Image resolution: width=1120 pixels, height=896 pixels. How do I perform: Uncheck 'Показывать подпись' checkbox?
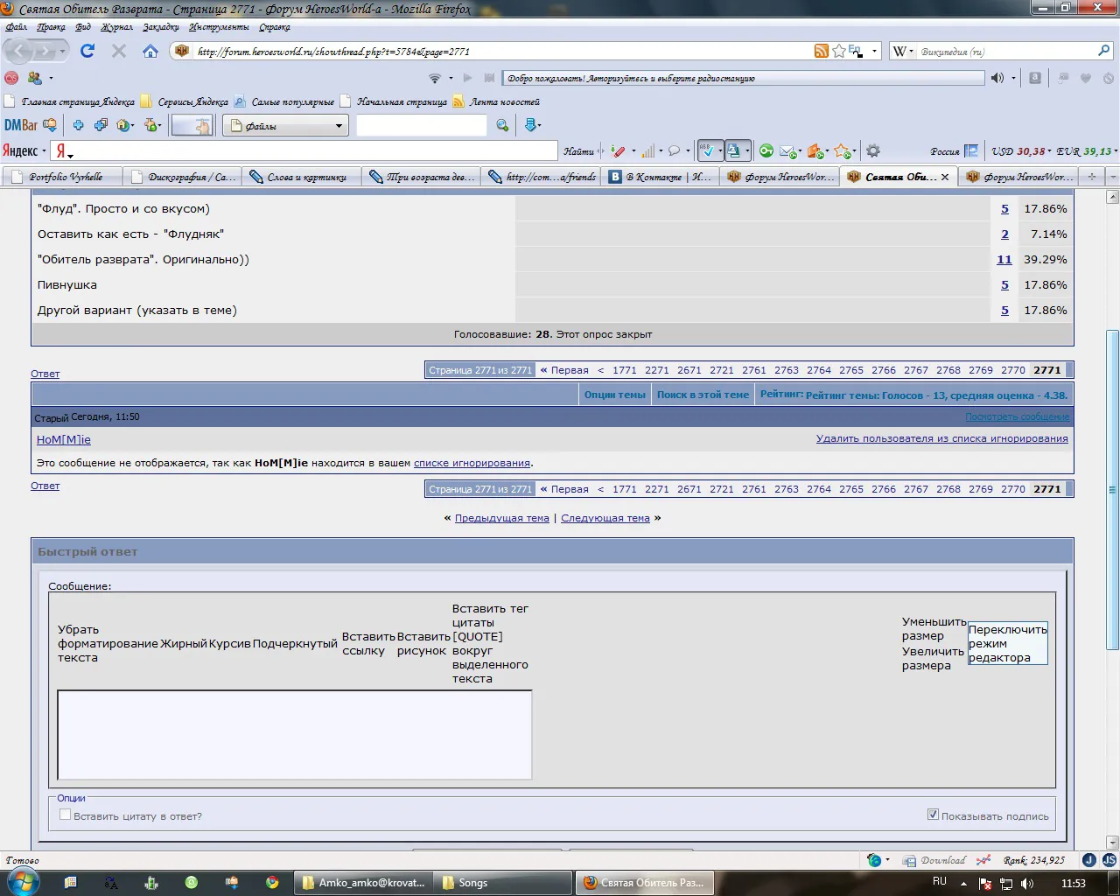933,815
